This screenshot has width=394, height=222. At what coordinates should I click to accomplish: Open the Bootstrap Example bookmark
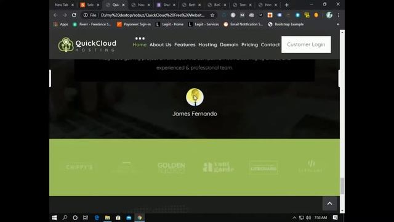[x=286, y=24]
